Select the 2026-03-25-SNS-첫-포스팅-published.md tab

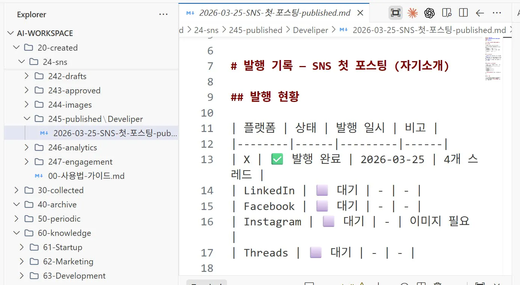(274, 12)
